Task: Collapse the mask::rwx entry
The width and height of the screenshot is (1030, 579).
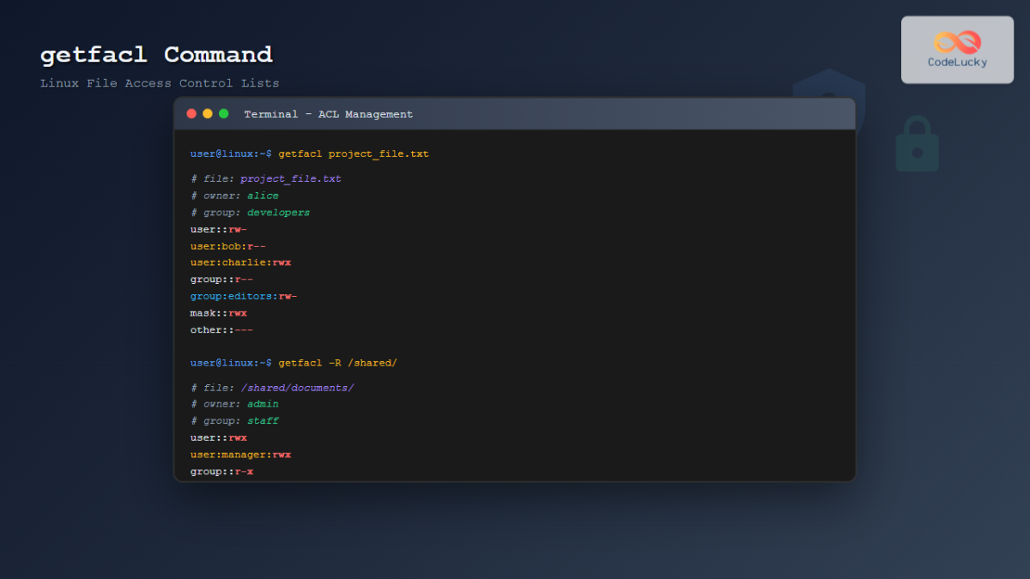Action: (x=217, y=312)
